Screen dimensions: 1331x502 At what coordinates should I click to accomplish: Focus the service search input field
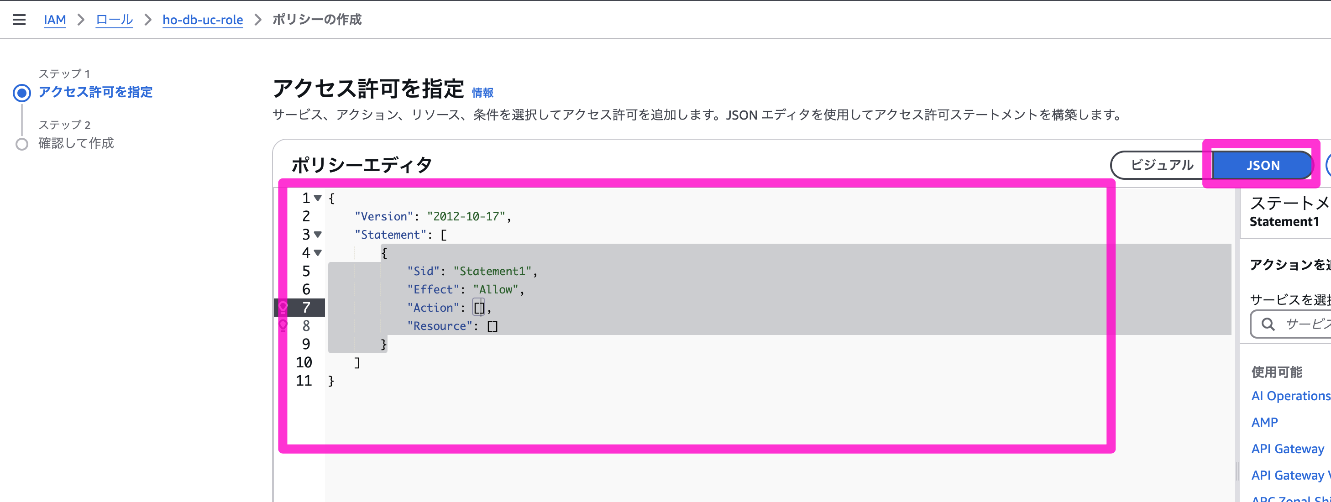(1305, 324)
